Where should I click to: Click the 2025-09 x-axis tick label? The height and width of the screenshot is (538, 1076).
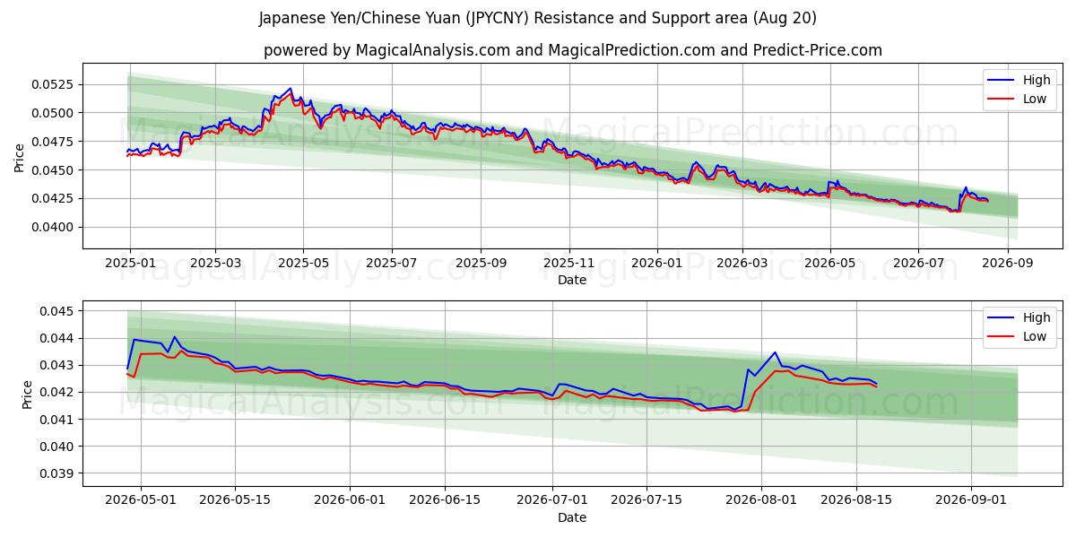tap(481, 263)
